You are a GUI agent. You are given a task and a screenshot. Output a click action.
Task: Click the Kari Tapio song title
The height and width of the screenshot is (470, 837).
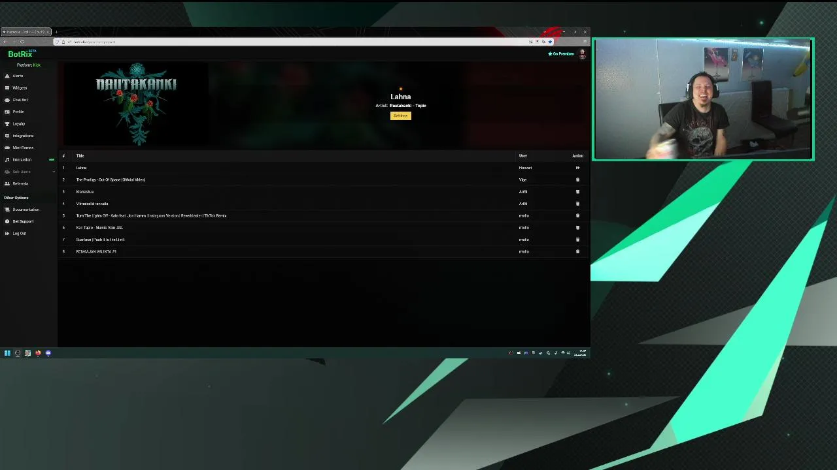click(x=99, y=228)
